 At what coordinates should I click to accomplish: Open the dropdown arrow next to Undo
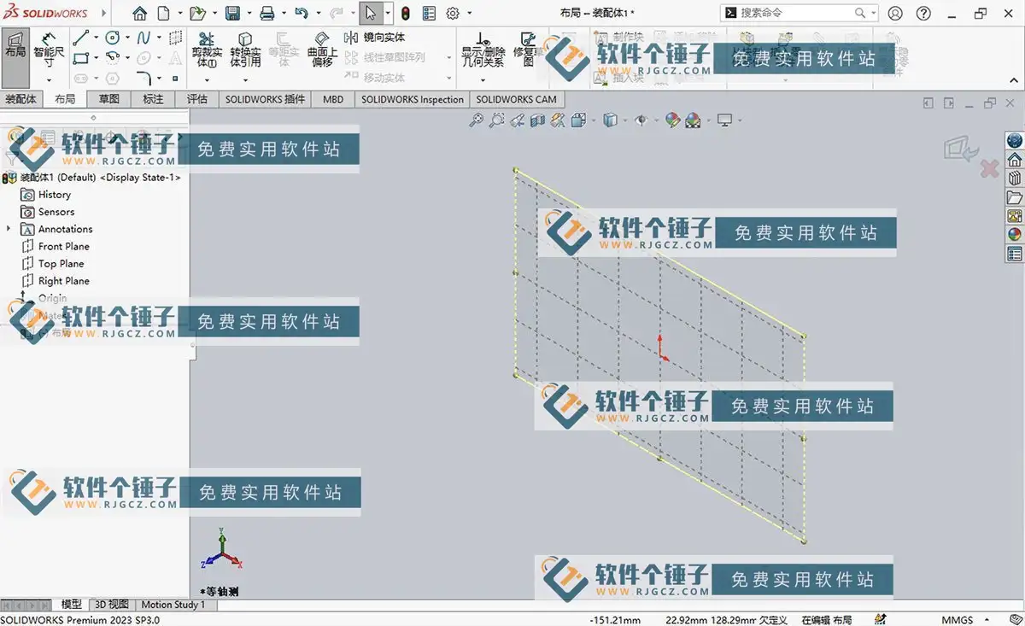coord(317,14)
